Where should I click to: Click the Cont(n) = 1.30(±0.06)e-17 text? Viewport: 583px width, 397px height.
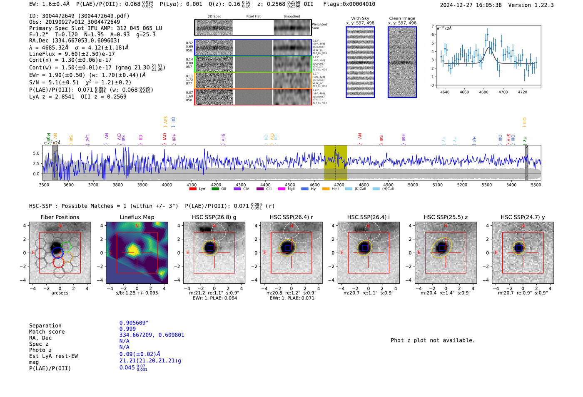pos(70,60)
